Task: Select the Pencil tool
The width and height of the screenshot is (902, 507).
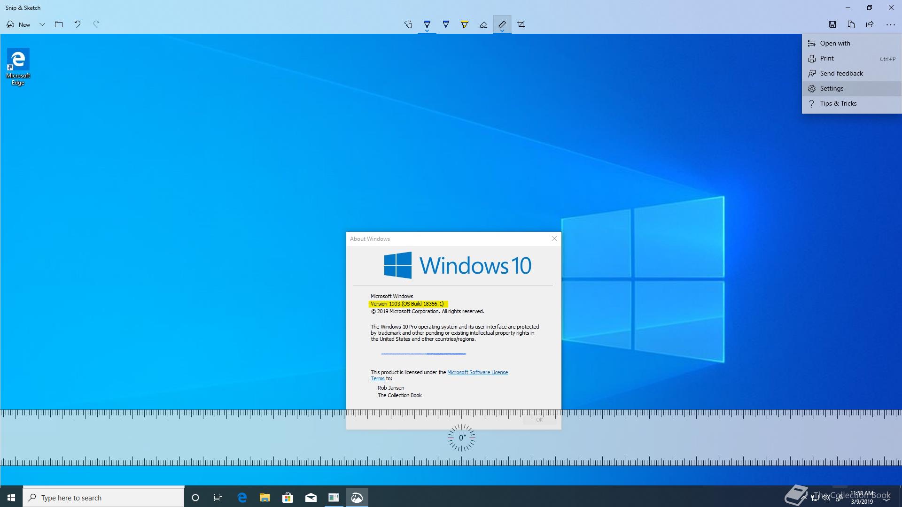Action: tap(446, 24)
